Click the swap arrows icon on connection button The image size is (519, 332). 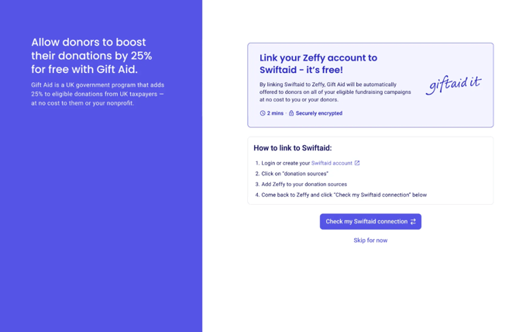pyautogui.click(x=413, y=222)
